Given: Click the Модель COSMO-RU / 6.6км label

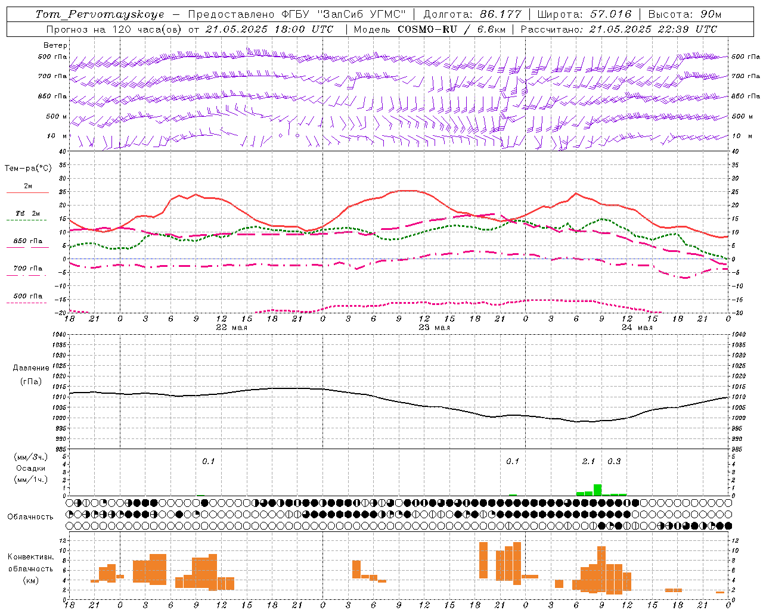Looking at the screenshot, I should tap(430, 29).
